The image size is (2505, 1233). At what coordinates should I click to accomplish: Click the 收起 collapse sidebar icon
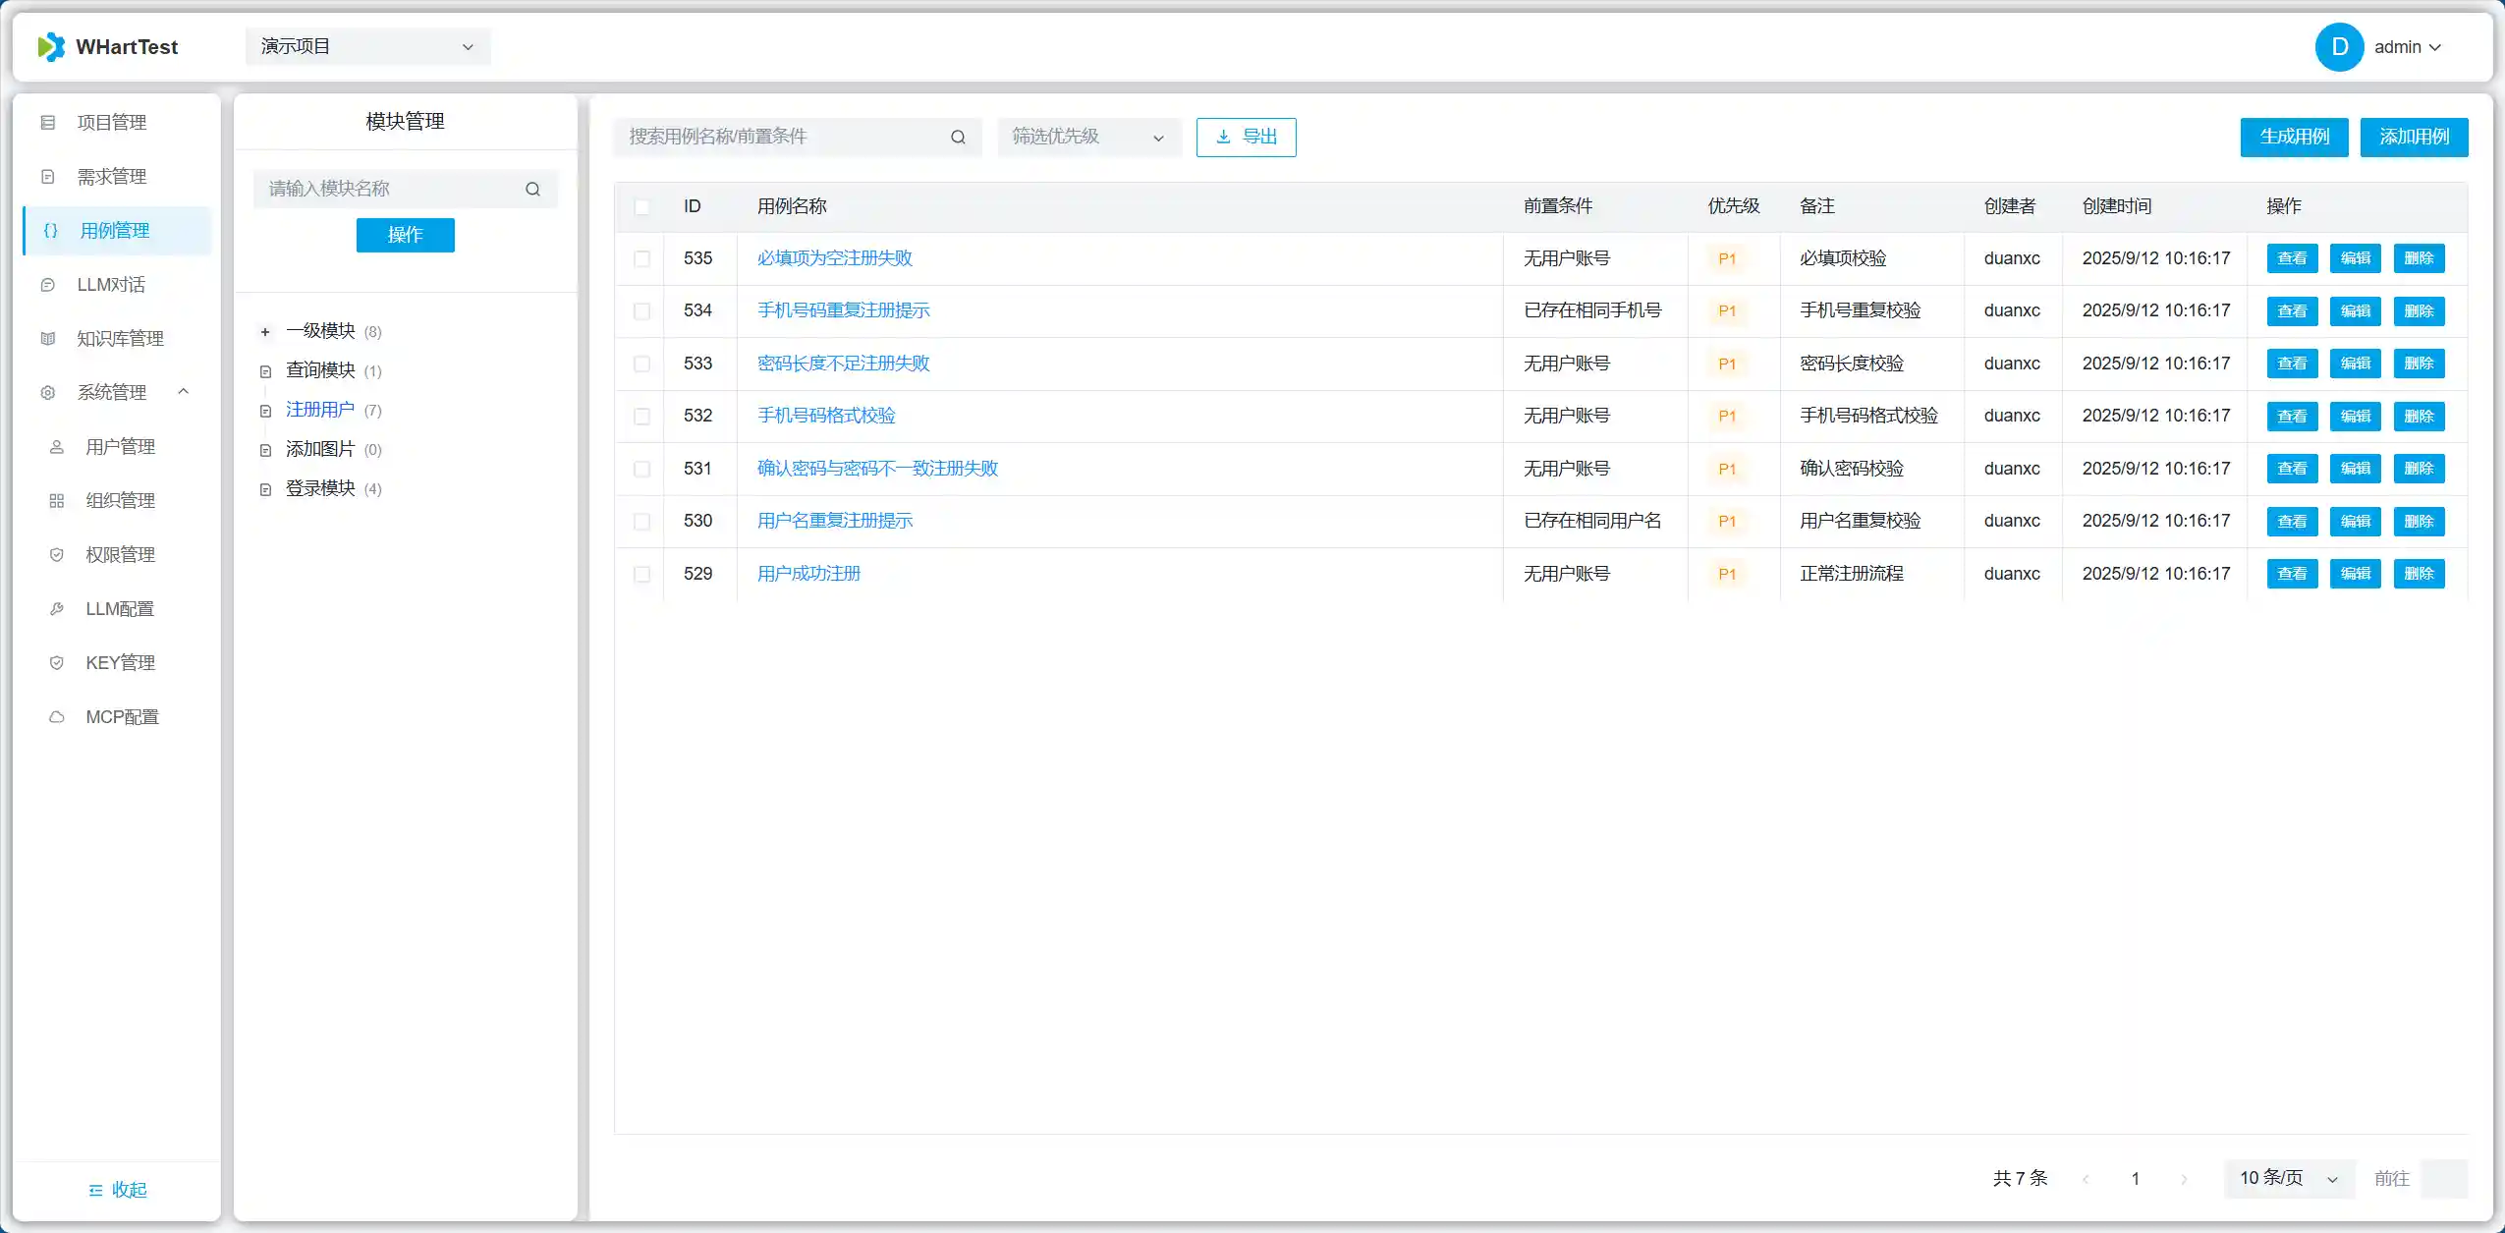pos(95,1190)
